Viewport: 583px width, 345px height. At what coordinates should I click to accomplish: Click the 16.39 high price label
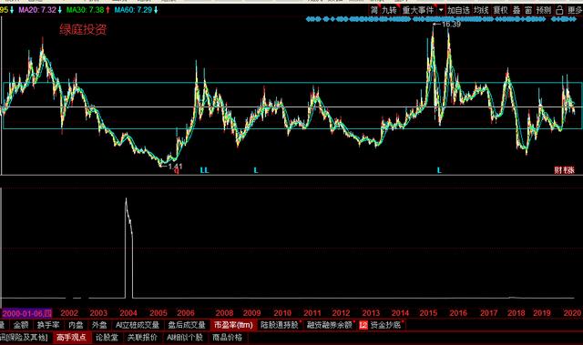coord(451,25)
